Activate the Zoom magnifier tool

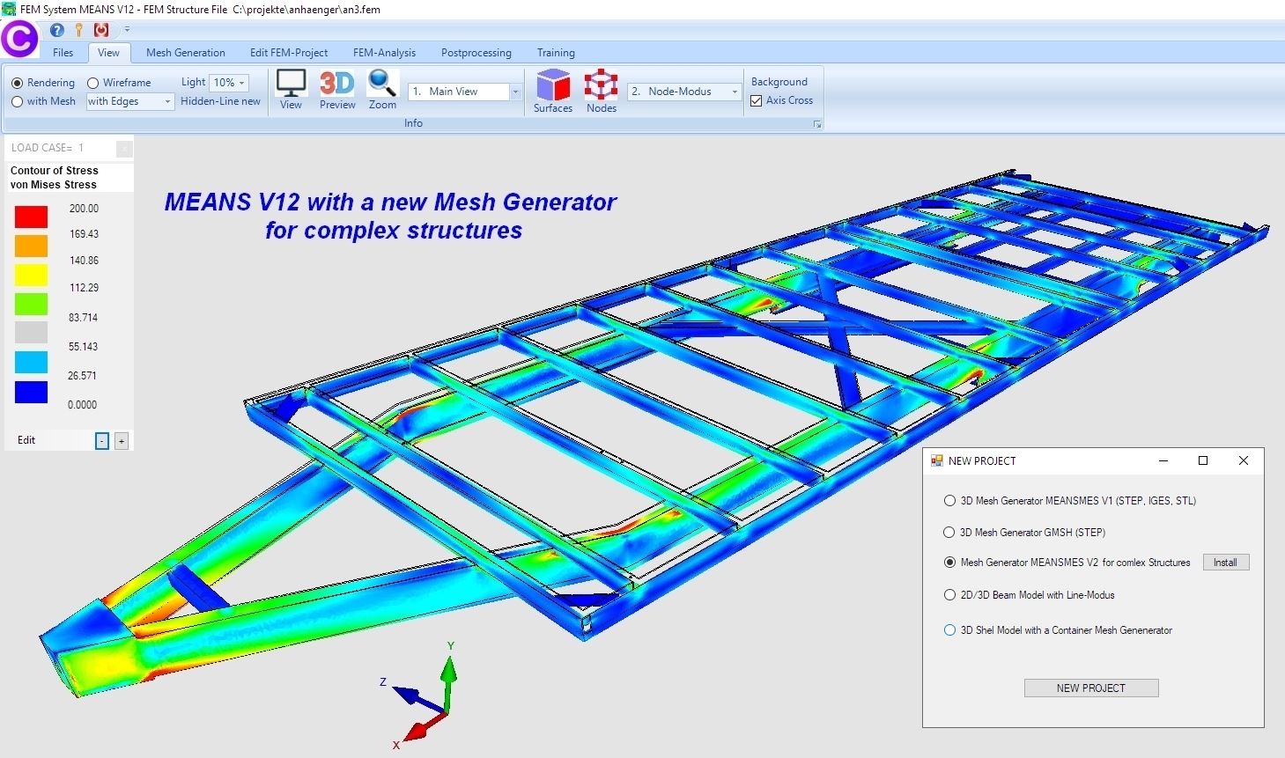point(382,89)
